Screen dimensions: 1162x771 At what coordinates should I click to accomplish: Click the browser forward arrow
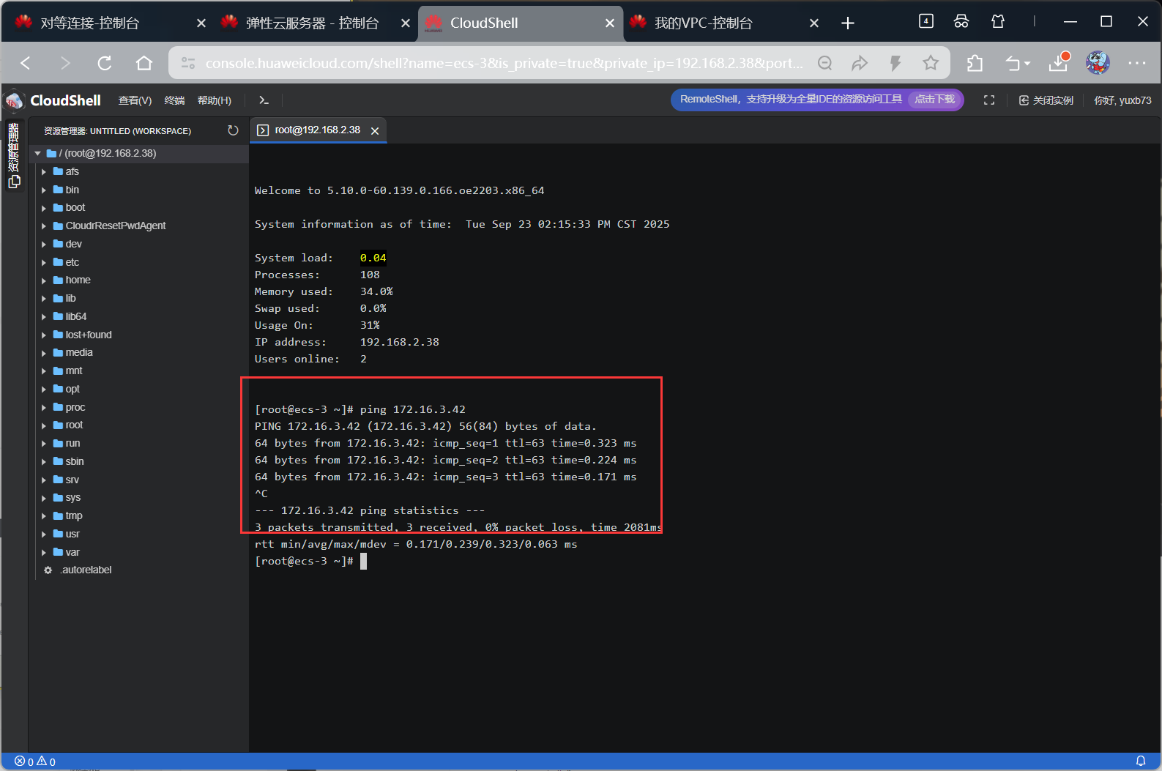[x=65, y=63]
